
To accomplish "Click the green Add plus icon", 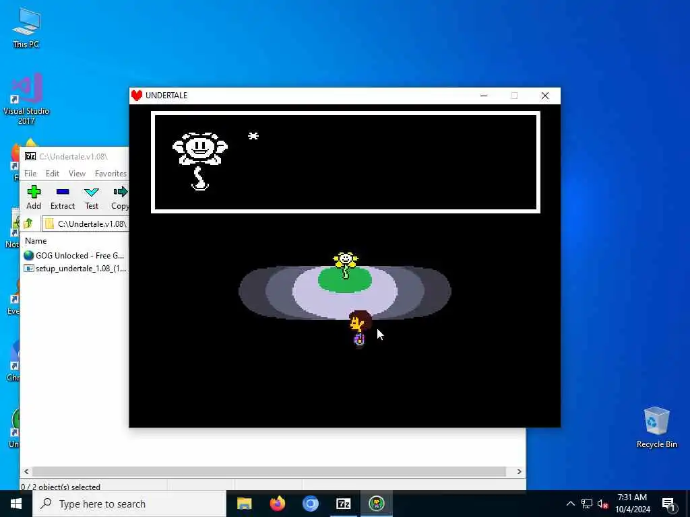I will (x=34, y=192).
